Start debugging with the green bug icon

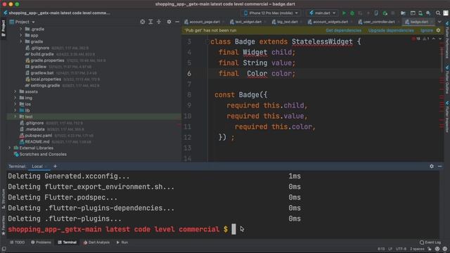[x=352, y=13]
